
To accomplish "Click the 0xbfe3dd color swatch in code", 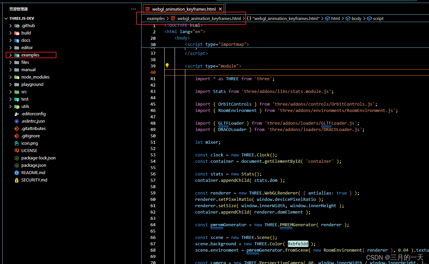I will coord(298,244).
